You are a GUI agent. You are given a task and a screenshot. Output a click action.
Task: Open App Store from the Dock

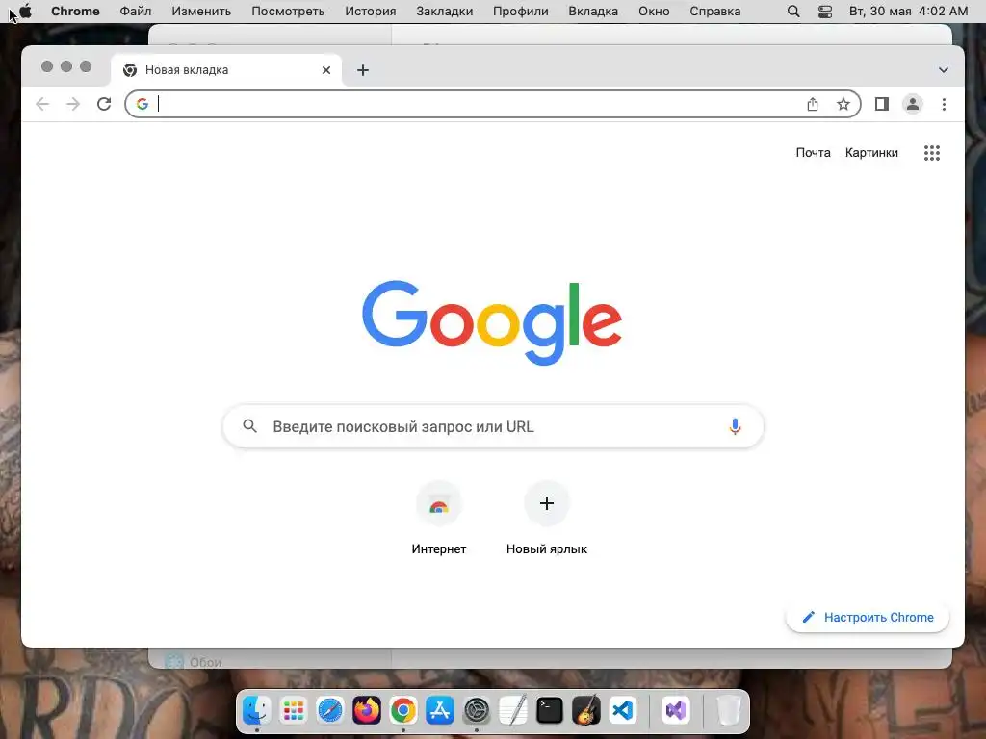coord(439,711)
